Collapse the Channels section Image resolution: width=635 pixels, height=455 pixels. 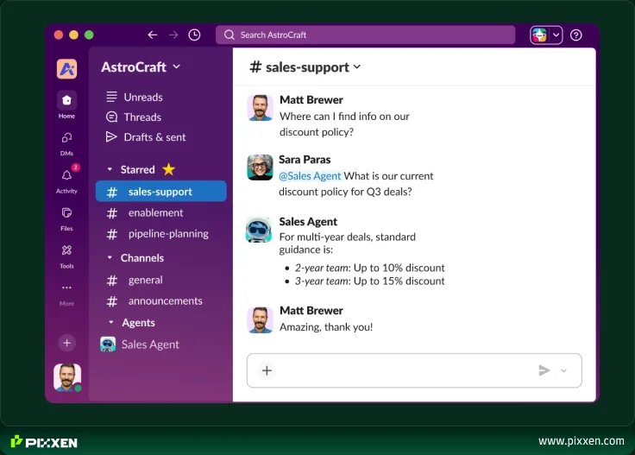pos(110,257)
